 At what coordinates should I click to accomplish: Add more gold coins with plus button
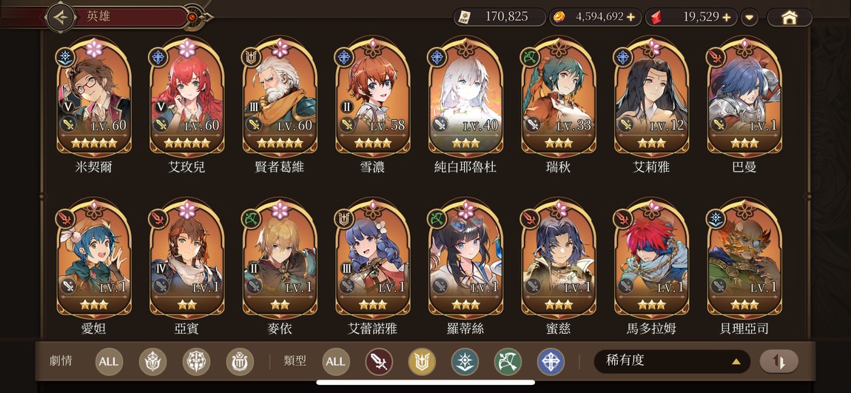point(630,17)
